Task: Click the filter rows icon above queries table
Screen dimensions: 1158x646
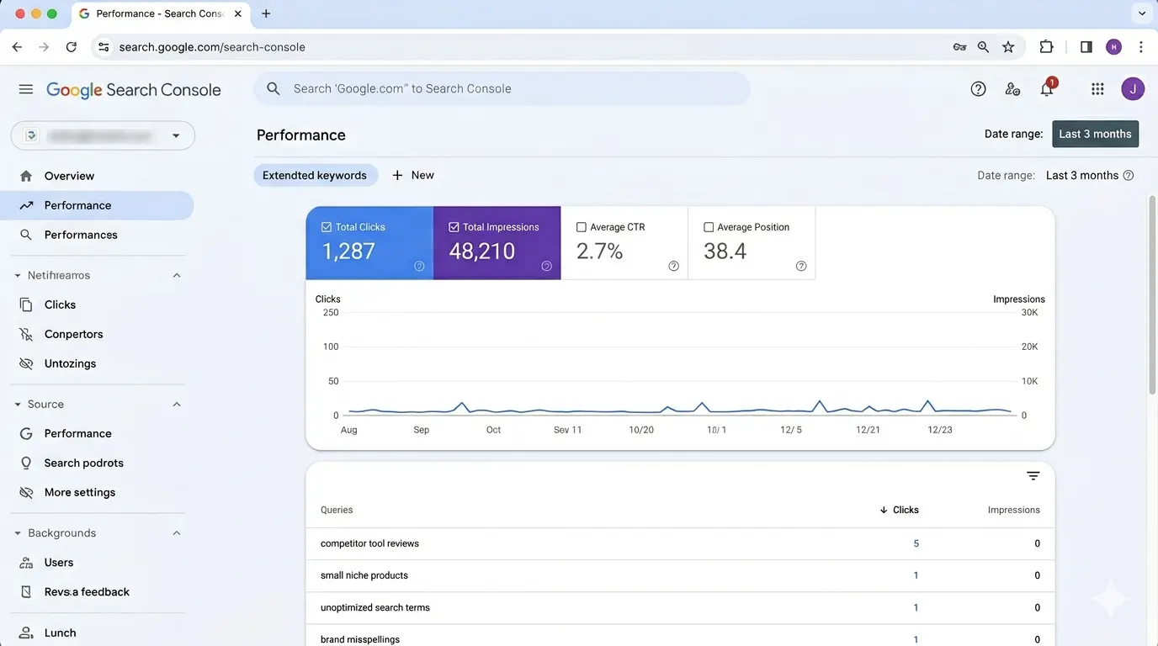Action: 1033,476
